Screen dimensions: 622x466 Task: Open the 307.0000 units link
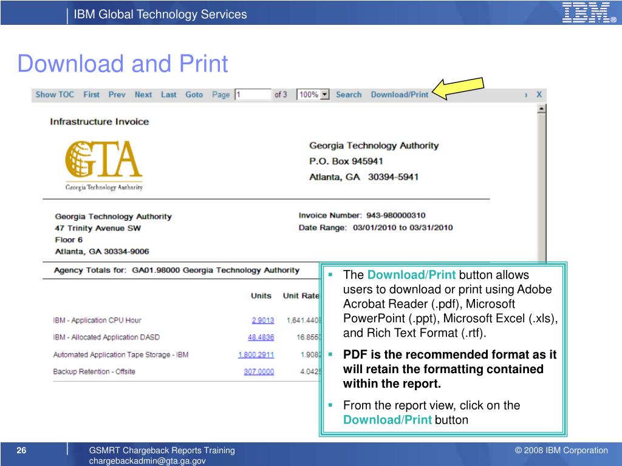(259, 372)
